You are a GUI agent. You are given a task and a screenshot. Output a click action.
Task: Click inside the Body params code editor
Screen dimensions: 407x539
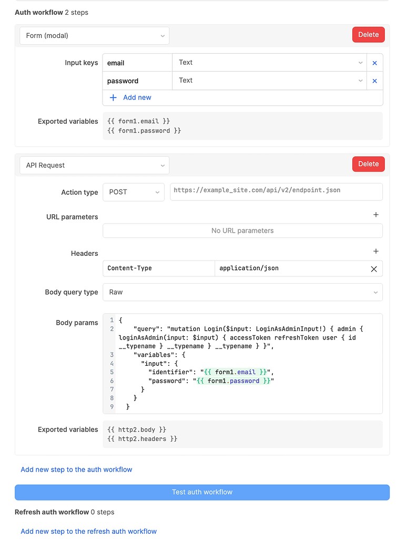242,363
